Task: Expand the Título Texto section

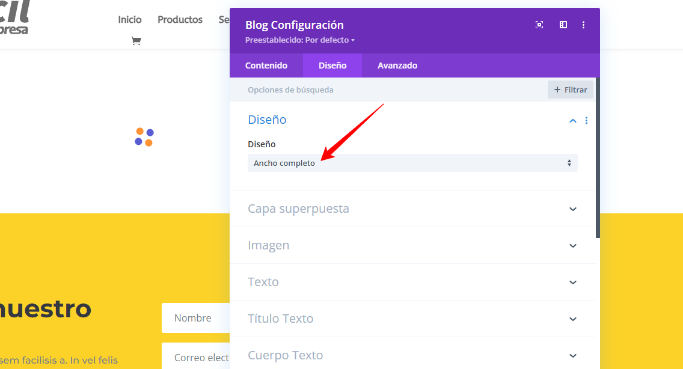Action: click(x=572, y=319)
